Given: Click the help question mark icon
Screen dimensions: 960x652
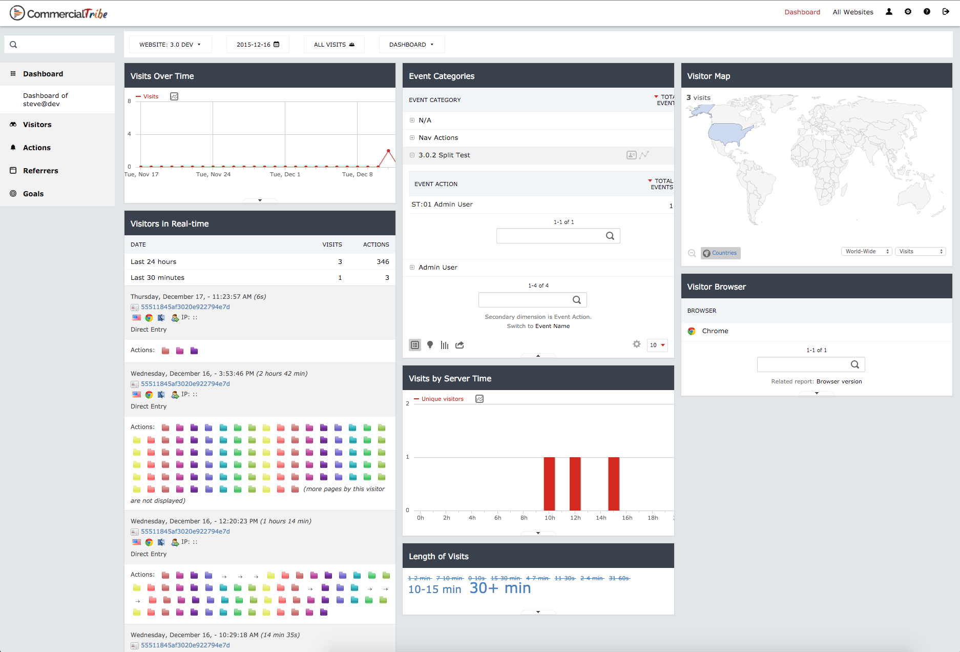Looking at the screenshot, I should (927, 12).
